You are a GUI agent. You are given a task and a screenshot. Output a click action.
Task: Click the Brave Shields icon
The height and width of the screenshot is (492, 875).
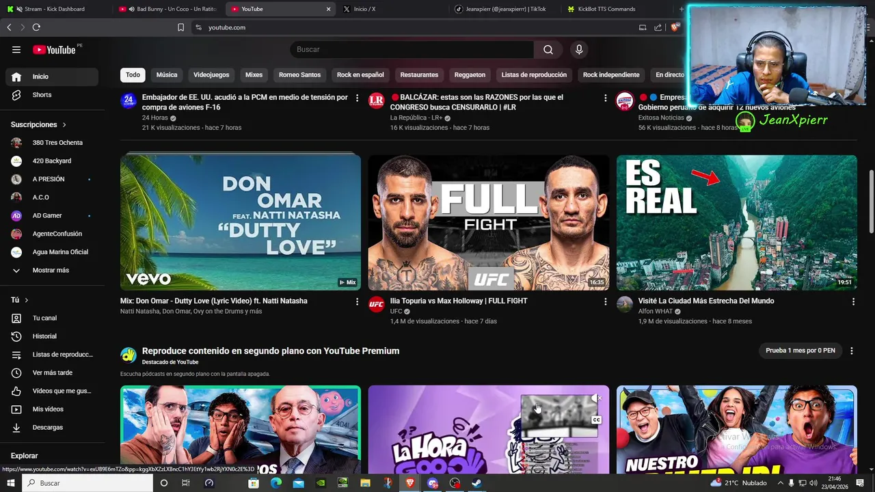click(675, 27)
